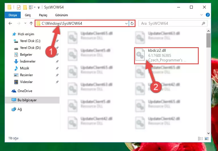Screen dimensions: 218x151
Task: Click the pin icon next to İndirmeler
Action: [57, 61]
